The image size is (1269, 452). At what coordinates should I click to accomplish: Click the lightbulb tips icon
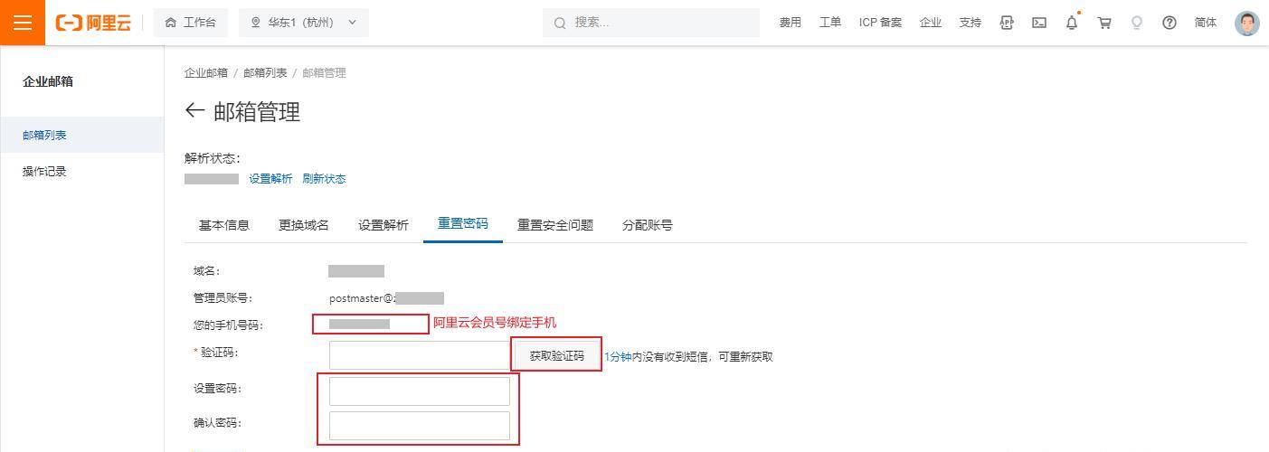(x=1137, y=23)
